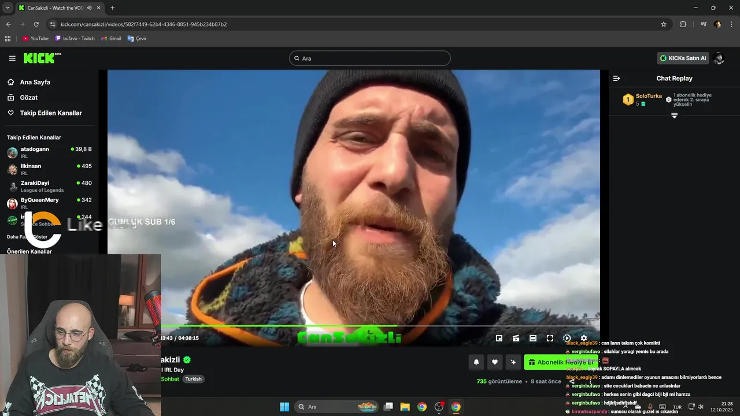This screenshot has width=740, height=416.
Task: Open the Kick hamburger sidebar menu
Action: (12, 58)
